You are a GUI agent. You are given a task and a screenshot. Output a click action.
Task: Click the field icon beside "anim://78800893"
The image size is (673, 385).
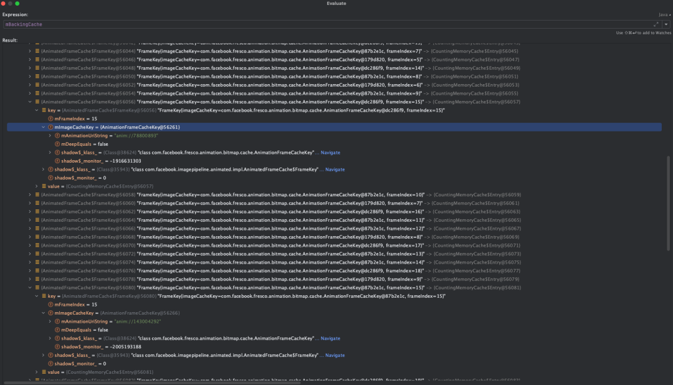coord(57,136)
